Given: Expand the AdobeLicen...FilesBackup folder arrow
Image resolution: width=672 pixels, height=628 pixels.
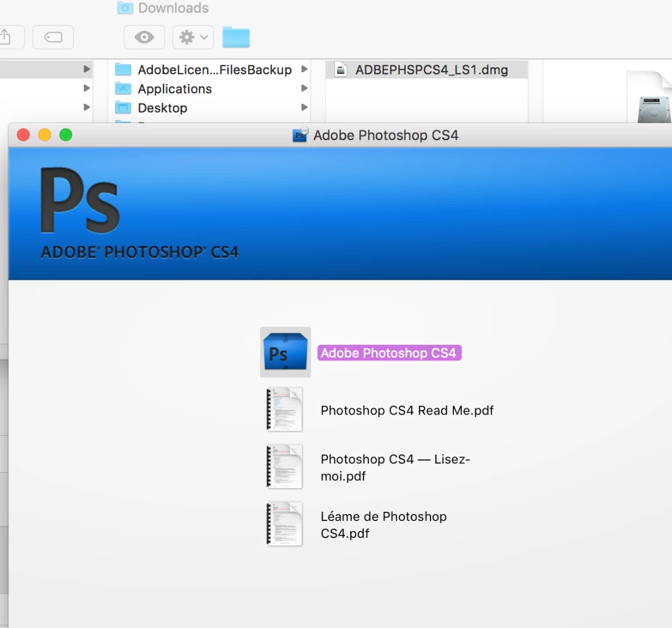Looking at the screenshot, I should [x=304, y=69].
